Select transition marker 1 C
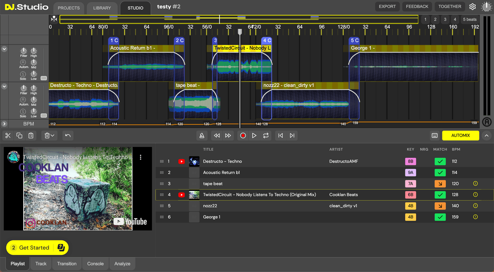Image resolution: width=494 pixels, height=272 pixels. point(114,40)
